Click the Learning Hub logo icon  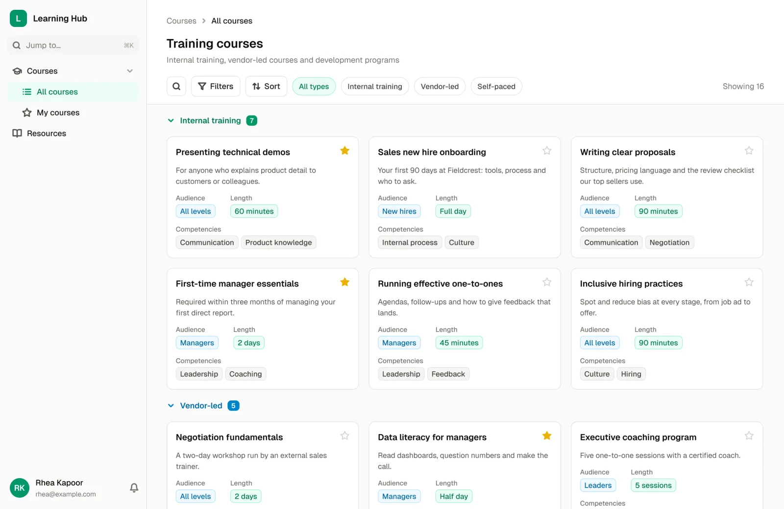pyautogui.click(x=18, y=18)
